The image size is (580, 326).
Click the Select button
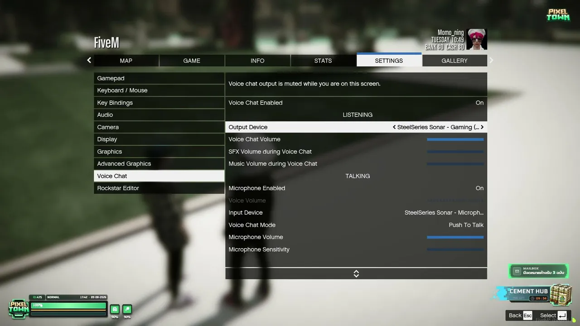[x=553, y=316]
